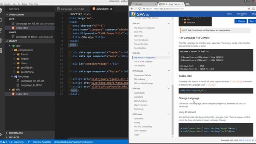
Task: Collapse the SPA Extend sidebar section
Action: tap(169, 114)
